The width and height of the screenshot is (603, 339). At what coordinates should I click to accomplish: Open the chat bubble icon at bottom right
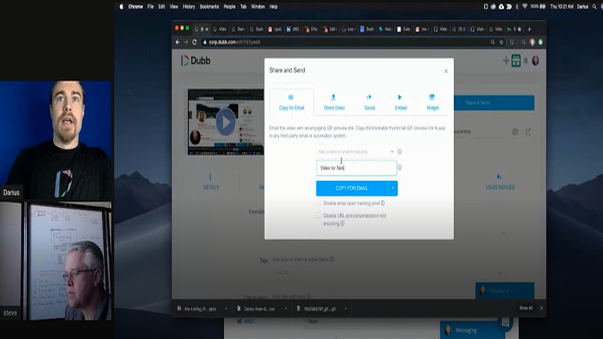pos(505,323)
